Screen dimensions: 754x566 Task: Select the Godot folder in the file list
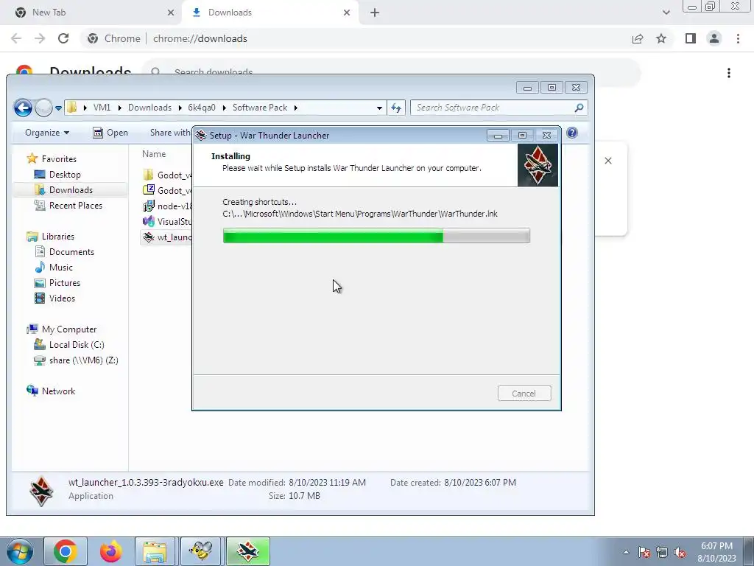(x=167, y=175)
